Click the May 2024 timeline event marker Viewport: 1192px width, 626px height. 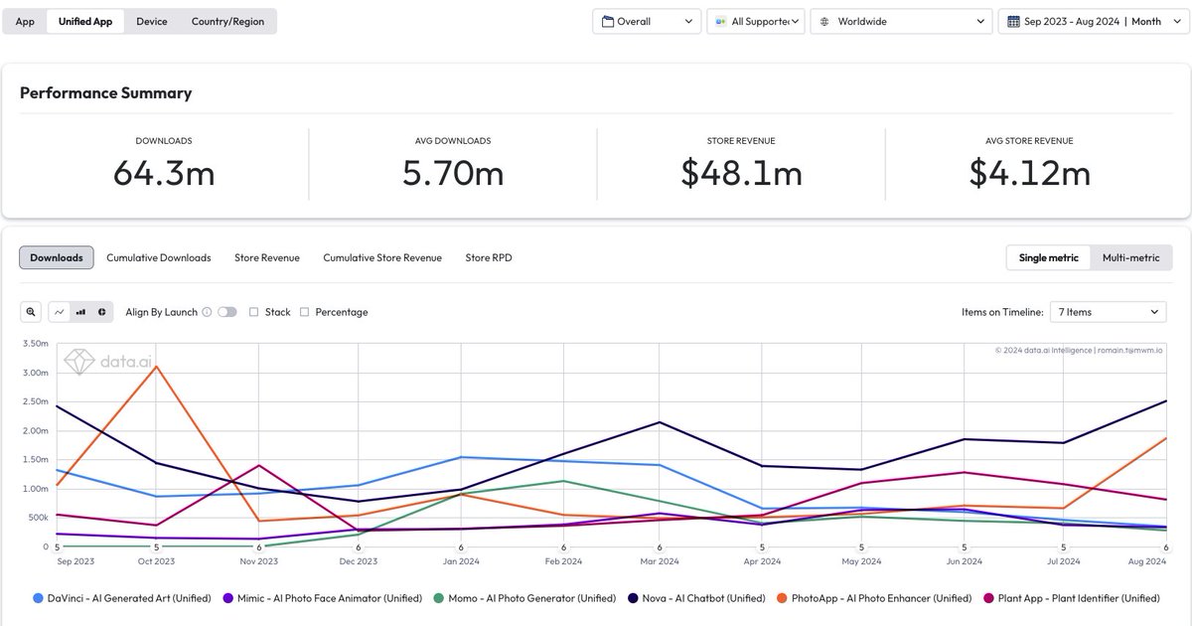coord(861,548)
